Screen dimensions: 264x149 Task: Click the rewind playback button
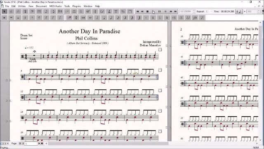[142, 12]
